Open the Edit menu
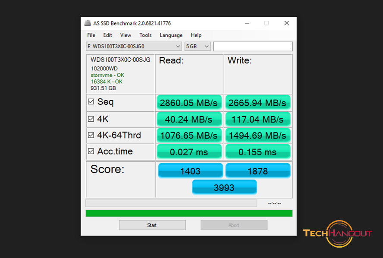The image size is (383, 258). 107,35
